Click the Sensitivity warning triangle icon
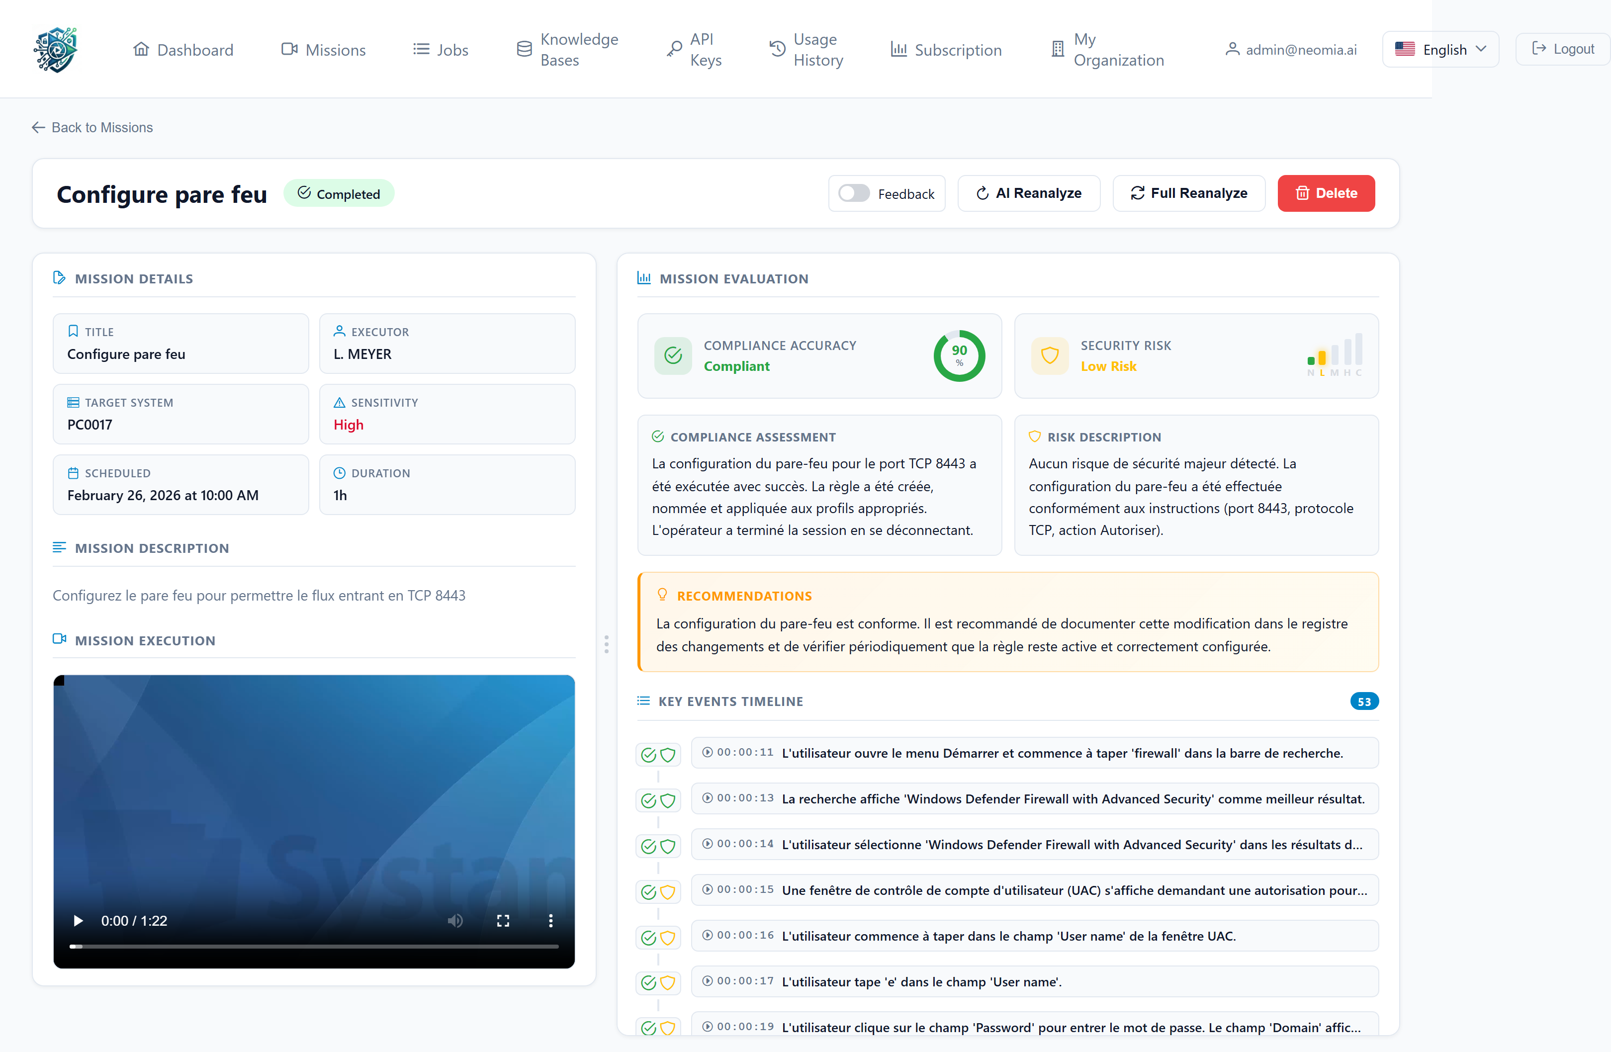This screenshot has width=1611, height=1052. coord(339,402)
